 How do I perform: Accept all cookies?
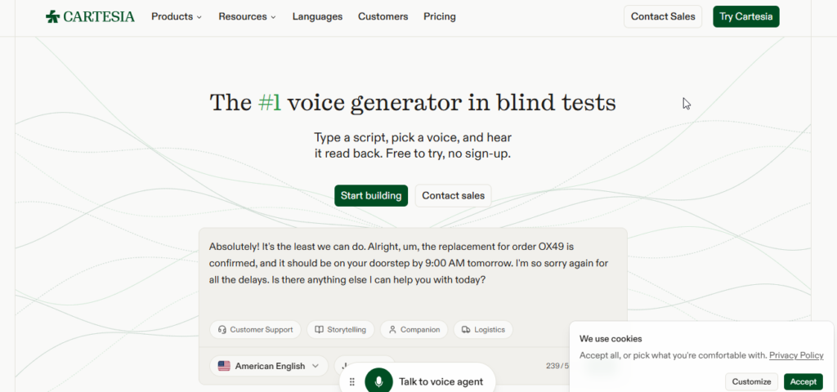click(x=803, y=381)
